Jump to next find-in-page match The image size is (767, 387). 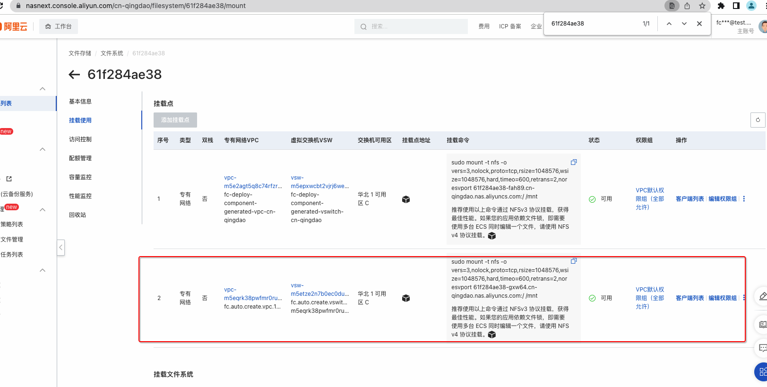point(684,24)
